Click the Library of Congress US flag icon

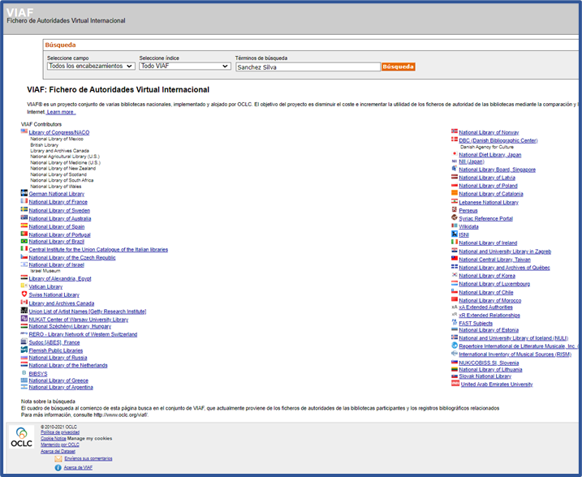24,131
